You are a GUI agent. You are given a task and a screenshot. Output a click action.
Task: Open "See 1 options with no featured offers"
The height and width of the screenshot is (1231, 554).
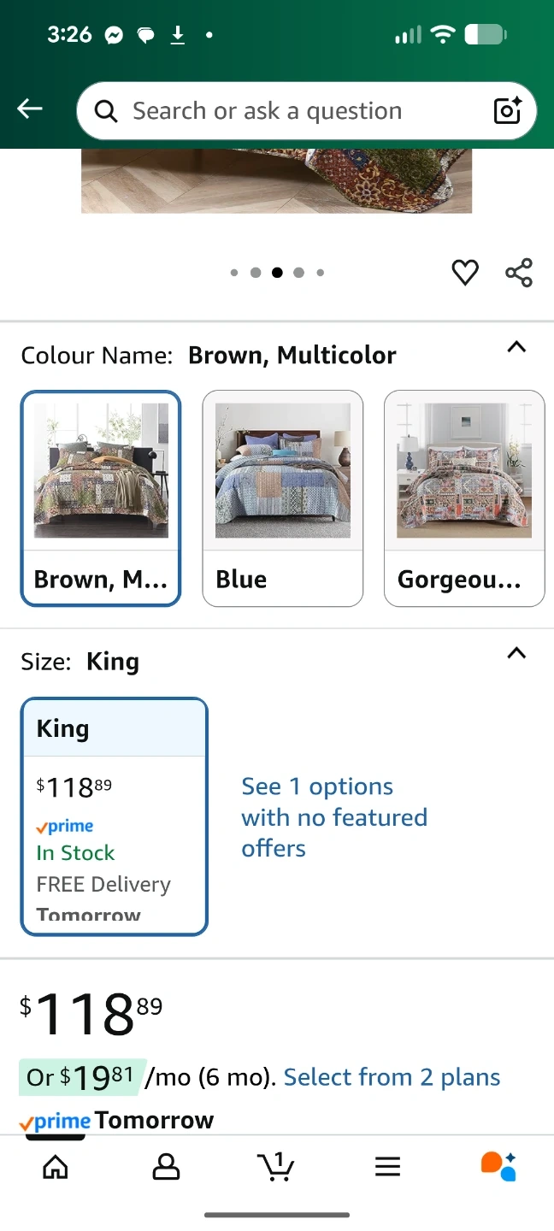point(333,817)
